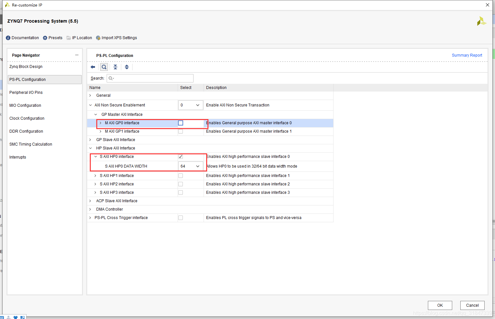Click the OK button
The height and width of the screenshot is (319, 495).
click(x=440, y=305)
